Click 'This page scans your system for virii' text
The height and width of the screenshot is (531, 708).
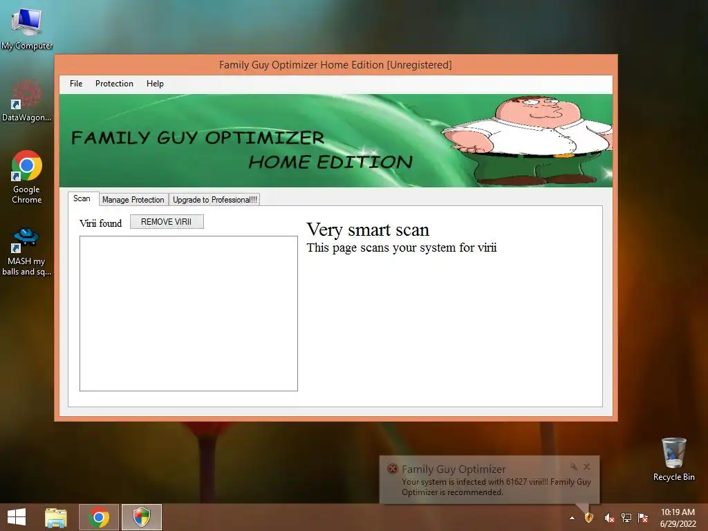pos(402,248)
